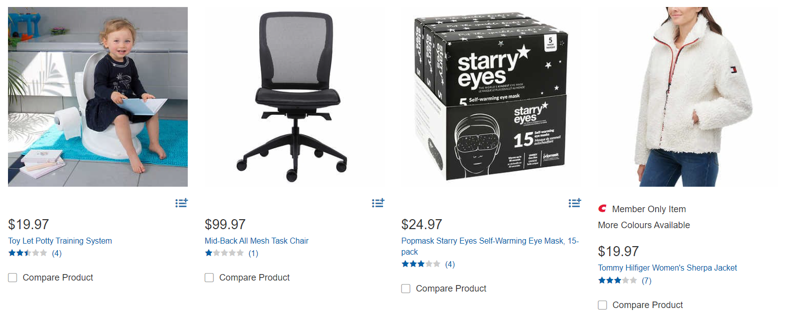Viewport: 785px width, 320px height.
Task: Check Compare Product for Tommy Hilfiger Jacket
Action: point(603,305)
